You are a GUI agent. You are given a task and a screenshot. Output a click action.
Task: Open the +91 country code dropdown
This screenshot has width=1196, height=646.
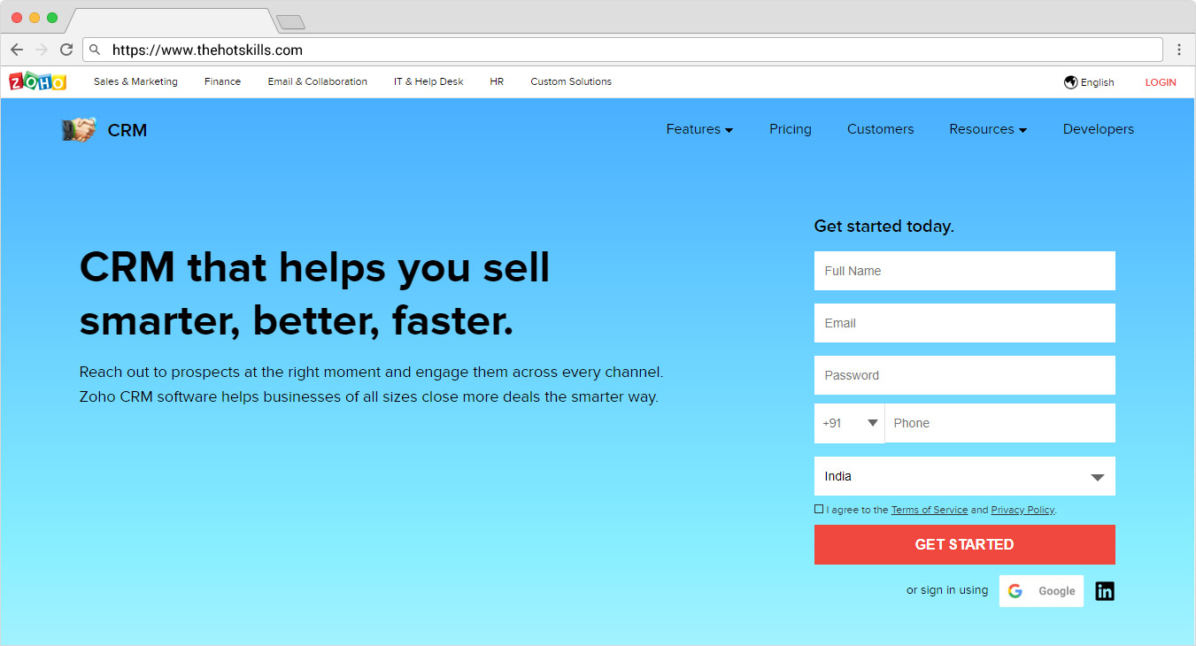click(x=849, y=423)
